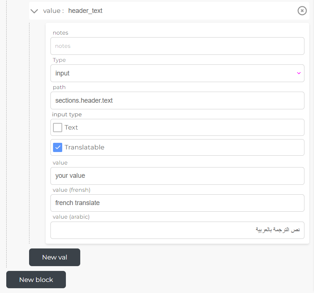This screenshot has width=314, height=293.
Task: Remove header_text value with the circled X icon
Action: pos(302,11)
